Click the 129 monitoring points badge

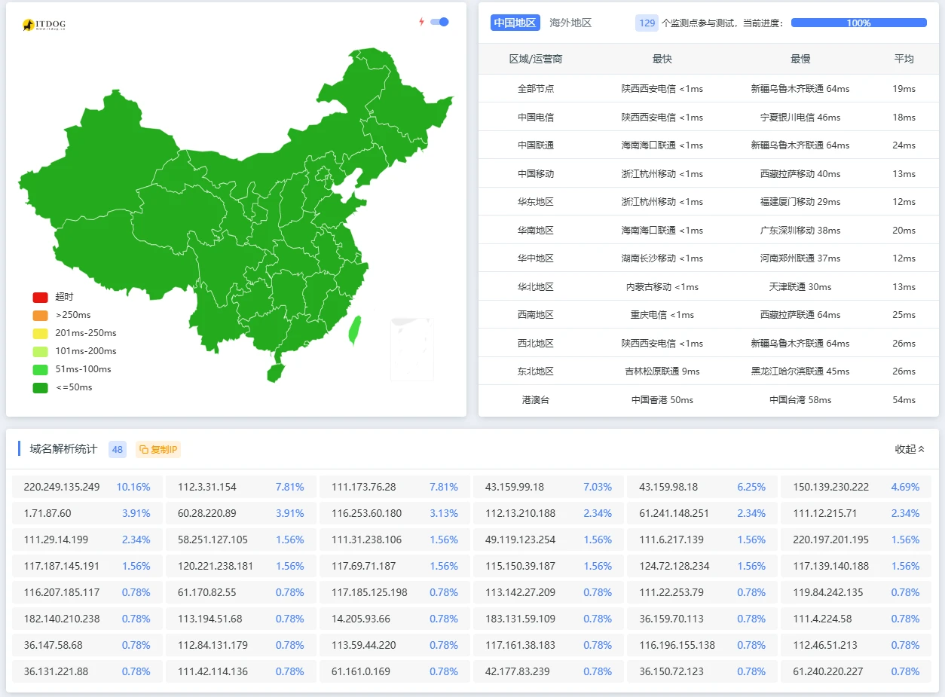coord(647,23)
